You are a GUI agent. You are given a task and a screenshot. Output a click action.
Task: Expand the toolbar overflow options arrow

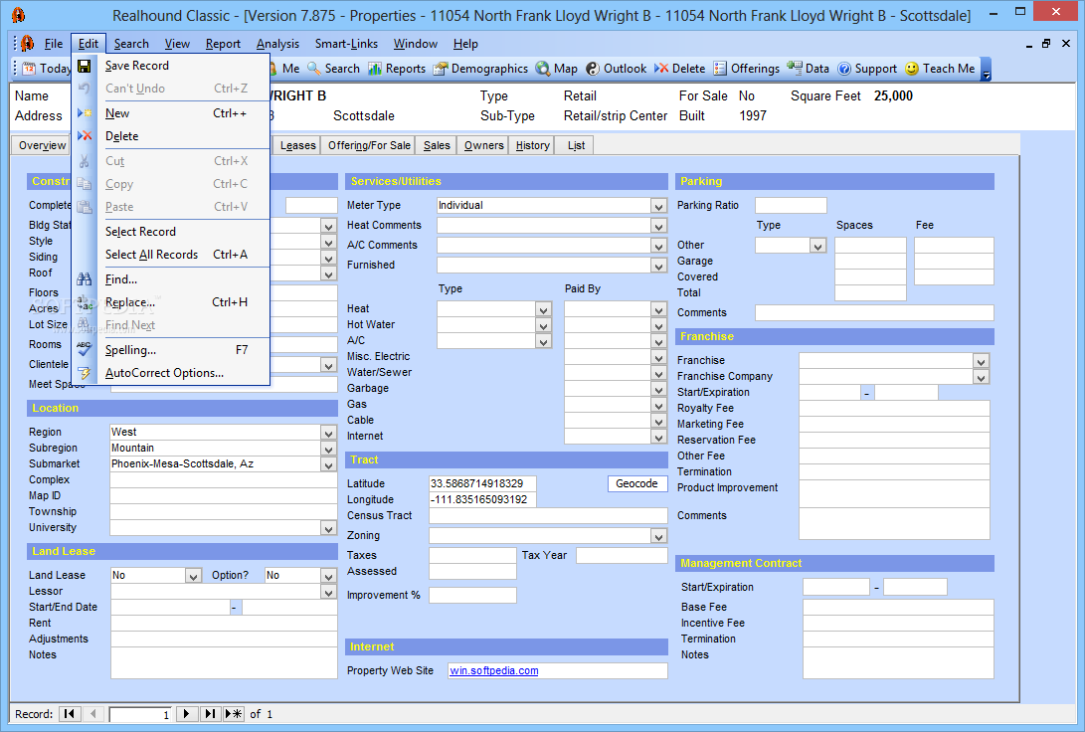[x=987, y=70]
